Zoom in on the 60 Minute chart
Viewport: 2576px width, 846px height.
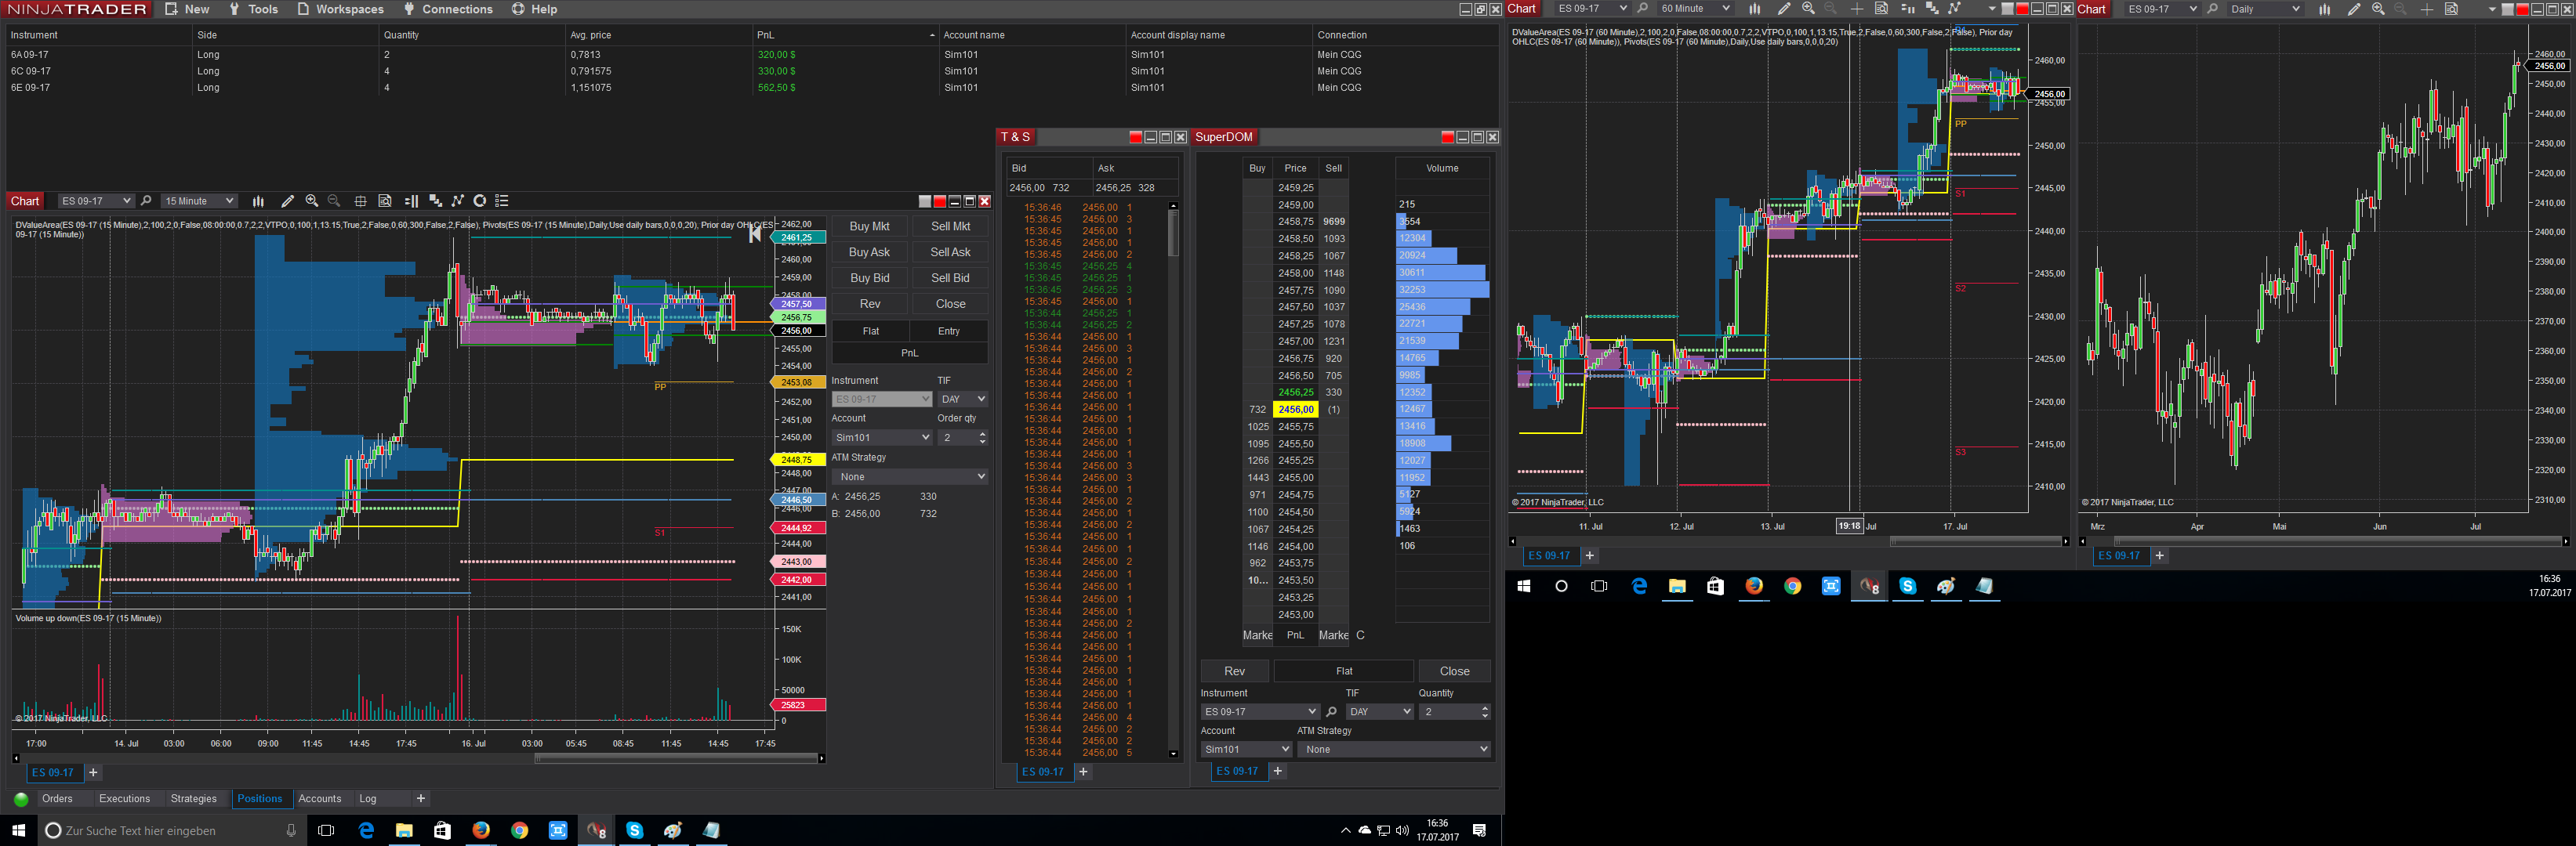click(1808, 9)
